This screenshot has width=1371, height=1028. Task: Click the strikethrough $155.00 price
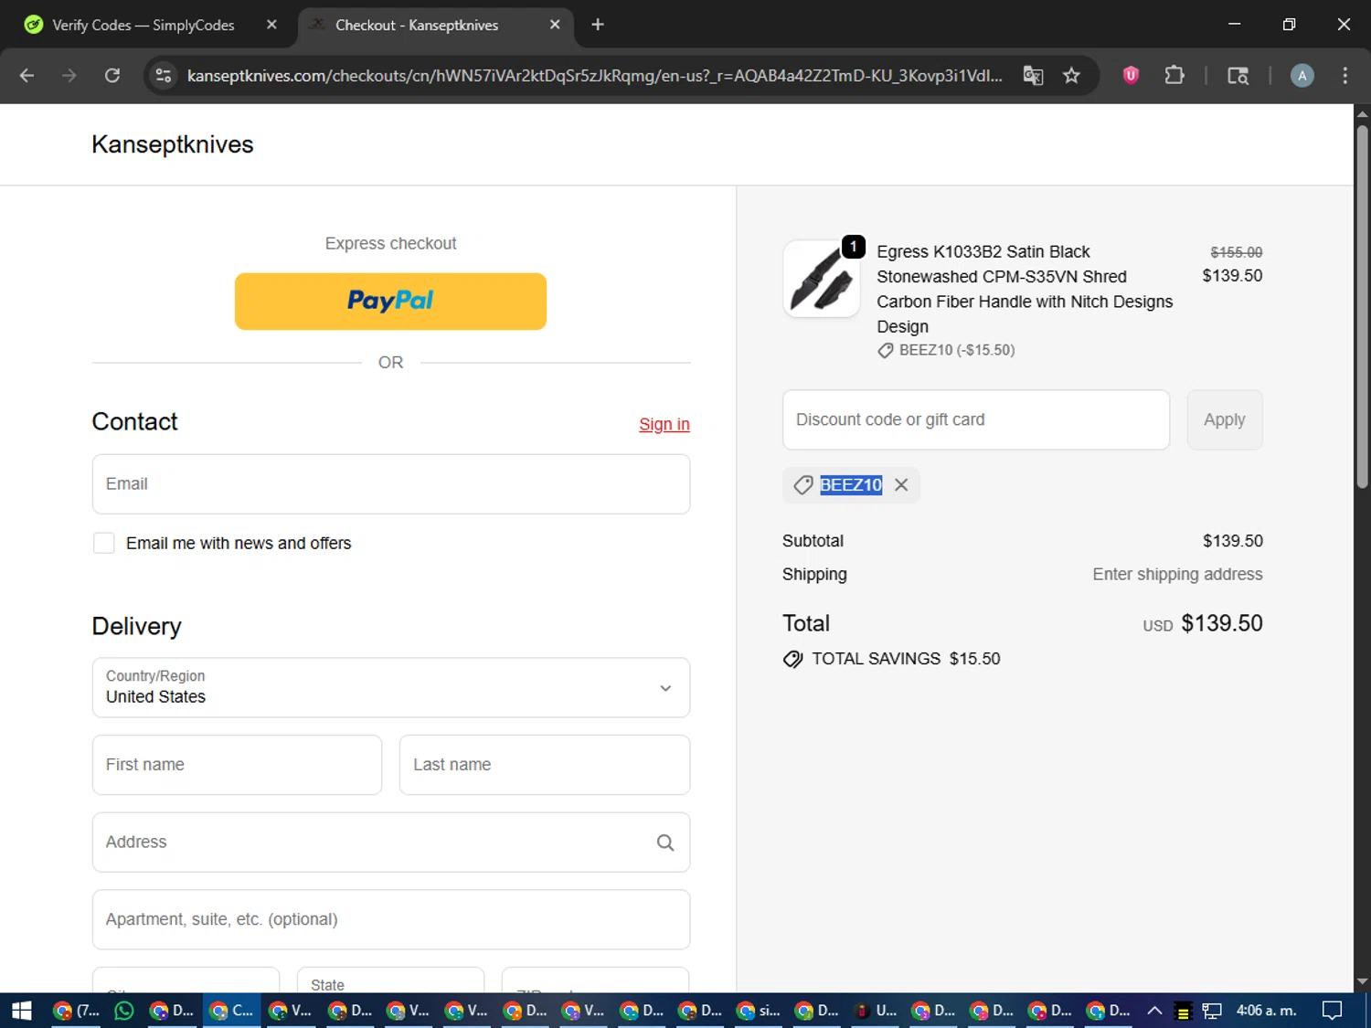(1237, 252)
